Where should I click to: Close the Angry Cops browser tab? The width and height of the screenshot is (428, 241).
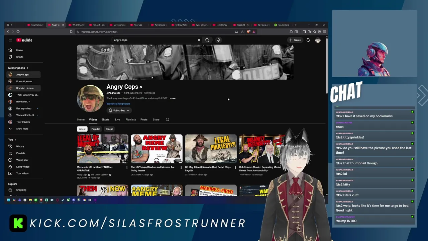[x=63, y=25]
